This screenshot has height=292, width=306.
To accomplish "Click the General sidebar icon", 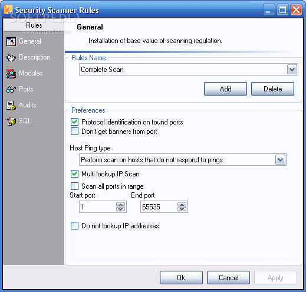I will (11, 41).
